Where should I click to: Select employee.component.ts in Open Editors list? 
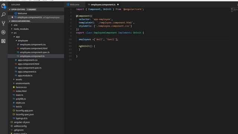click(x=36, y=17)
